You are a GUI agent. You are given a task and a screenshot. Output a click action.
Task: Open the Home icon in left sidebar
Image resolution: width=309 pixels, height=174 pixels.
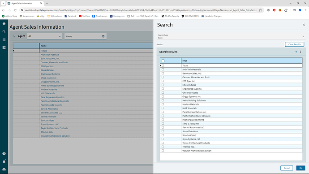pos(4,23)
